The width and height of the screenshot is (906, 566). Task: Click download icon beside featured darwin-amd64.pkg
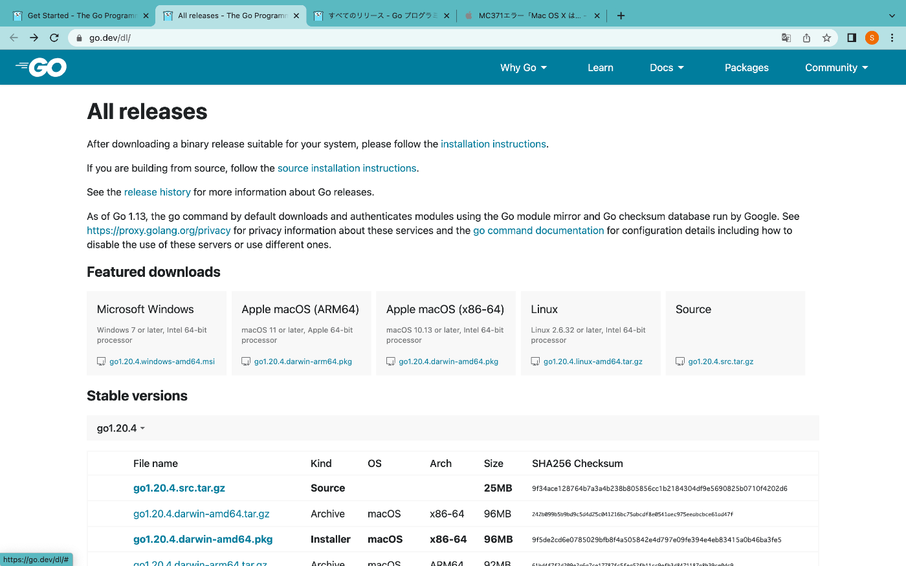pos(391,362)
